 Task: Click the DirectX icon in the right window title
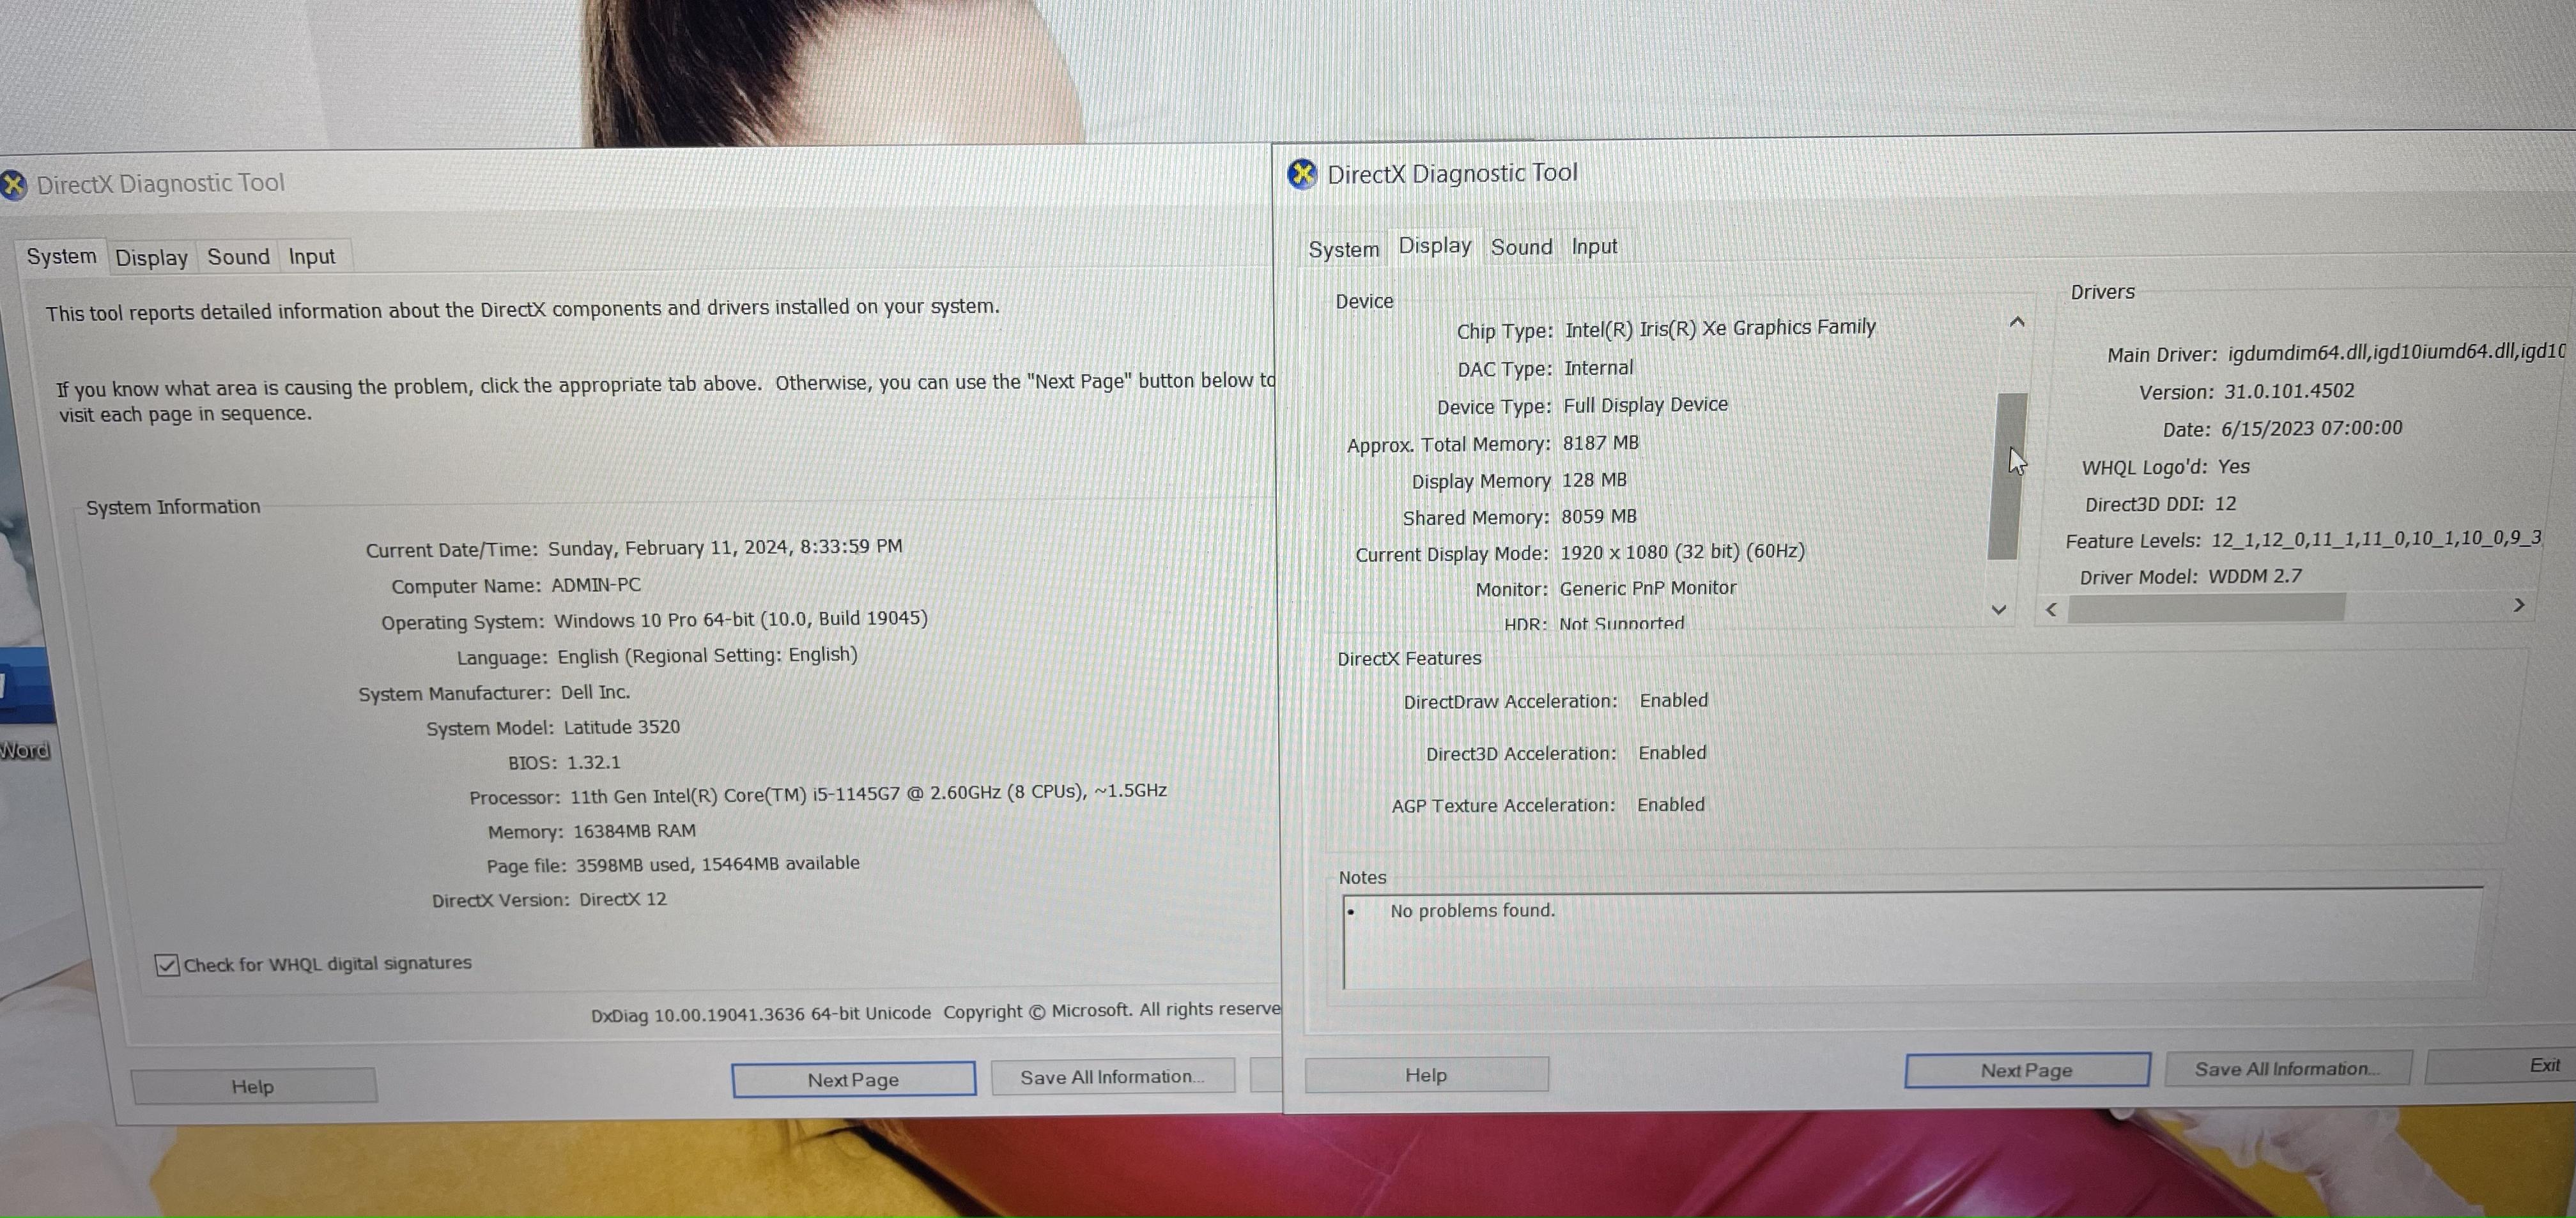(1302, 175)
